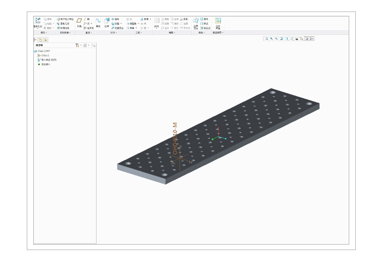This screenshot has height=261, width=382.
Task: Open the Model Tree tab icon
Action: (x=40, y=39)
